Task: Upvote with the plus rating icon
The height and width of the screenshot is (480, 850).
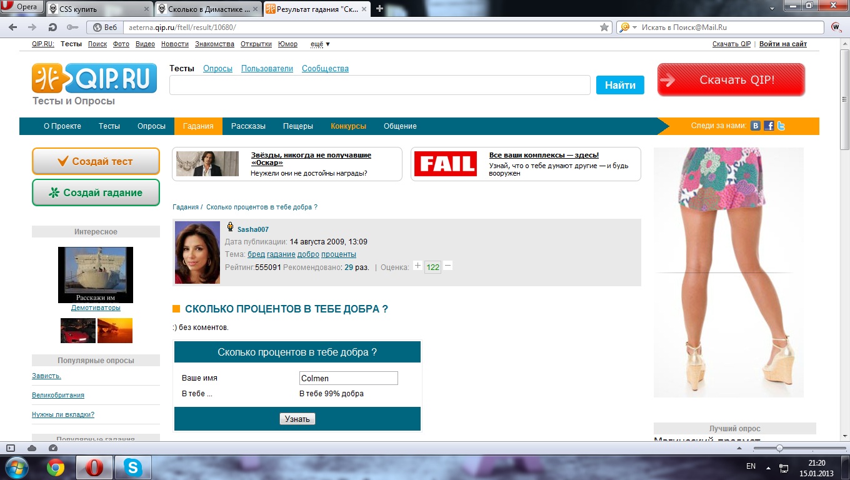Action: pyautogui.click(x=418, y=266)
